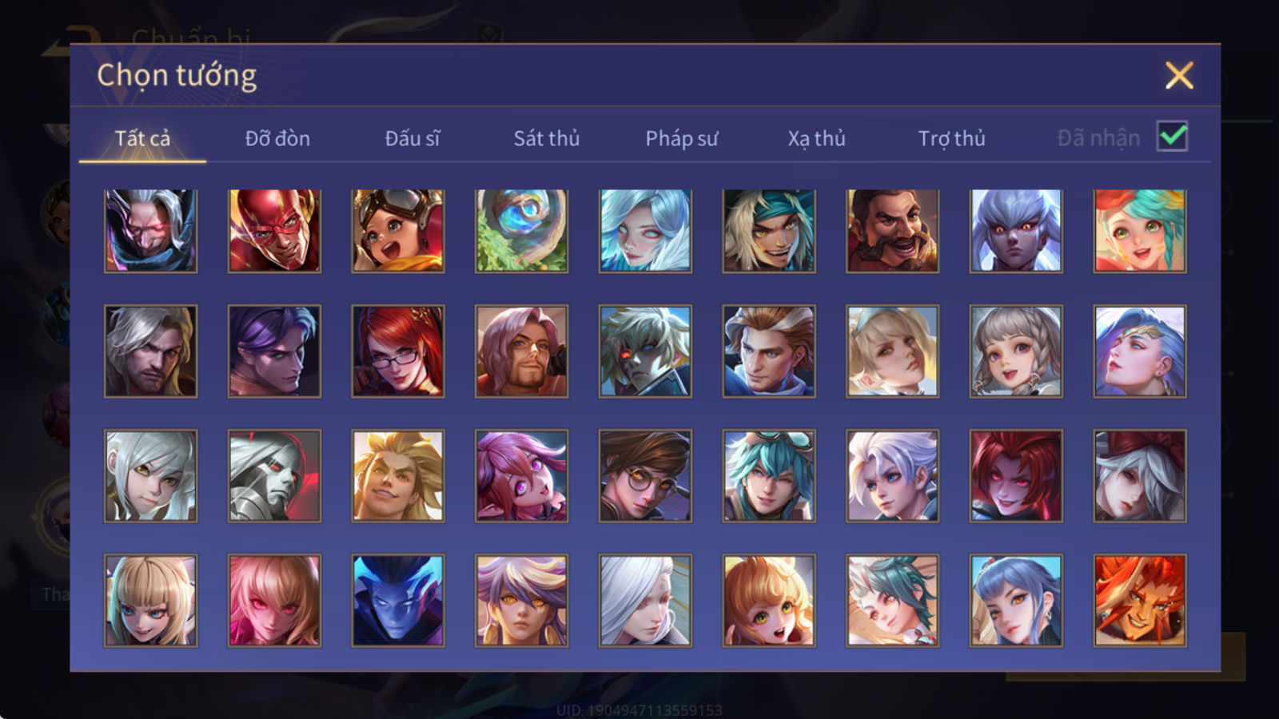Viewport: 1279px width, 719px height.
Task: Pick the girl with braided gray hair
Action: (1016, 351)
